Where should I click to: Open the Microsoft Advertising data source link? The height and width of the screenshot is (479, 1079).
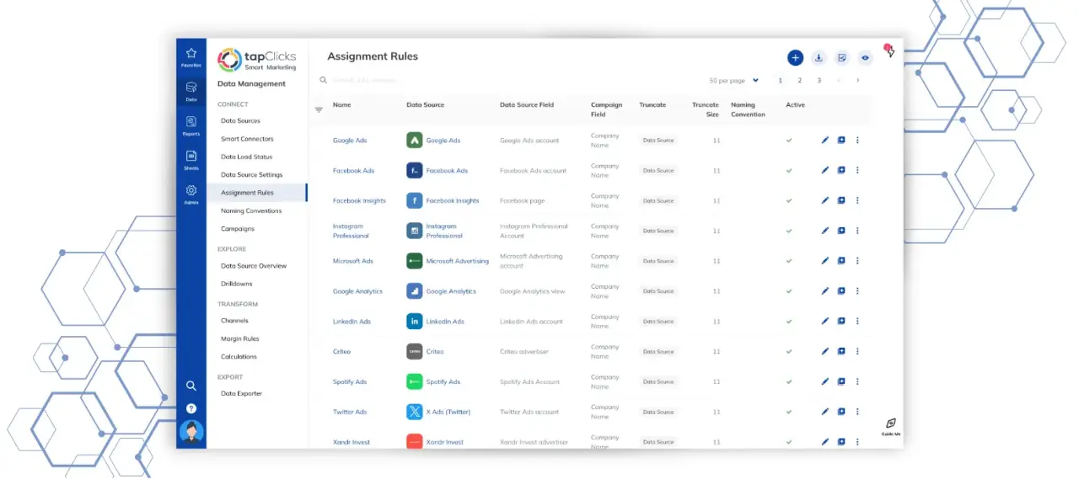(x=458, y=261)
